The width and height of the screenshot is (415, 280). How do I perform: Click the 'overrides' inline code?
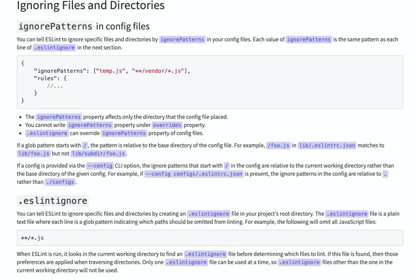click(x=167, y=125)
